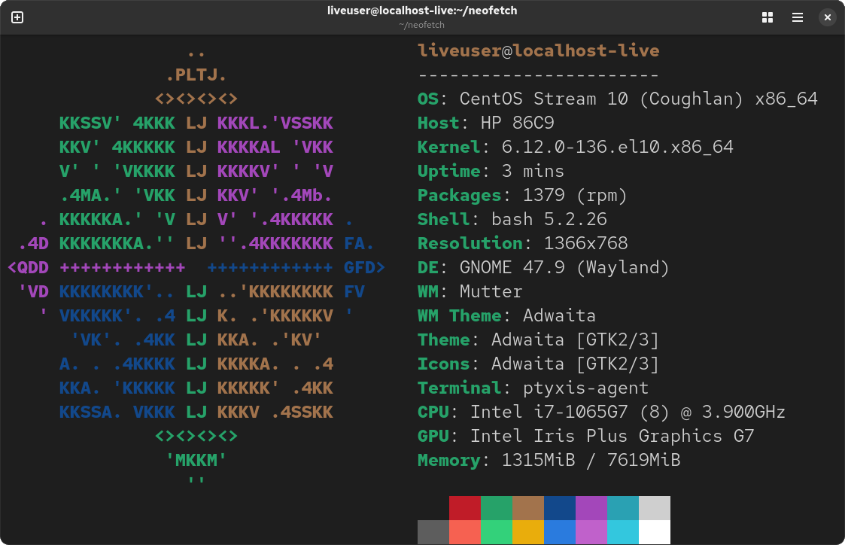Image resolution: width=845 pixels, height=545 pixels.
Task: Select the dark blue color block
Action: click(560, 508)
